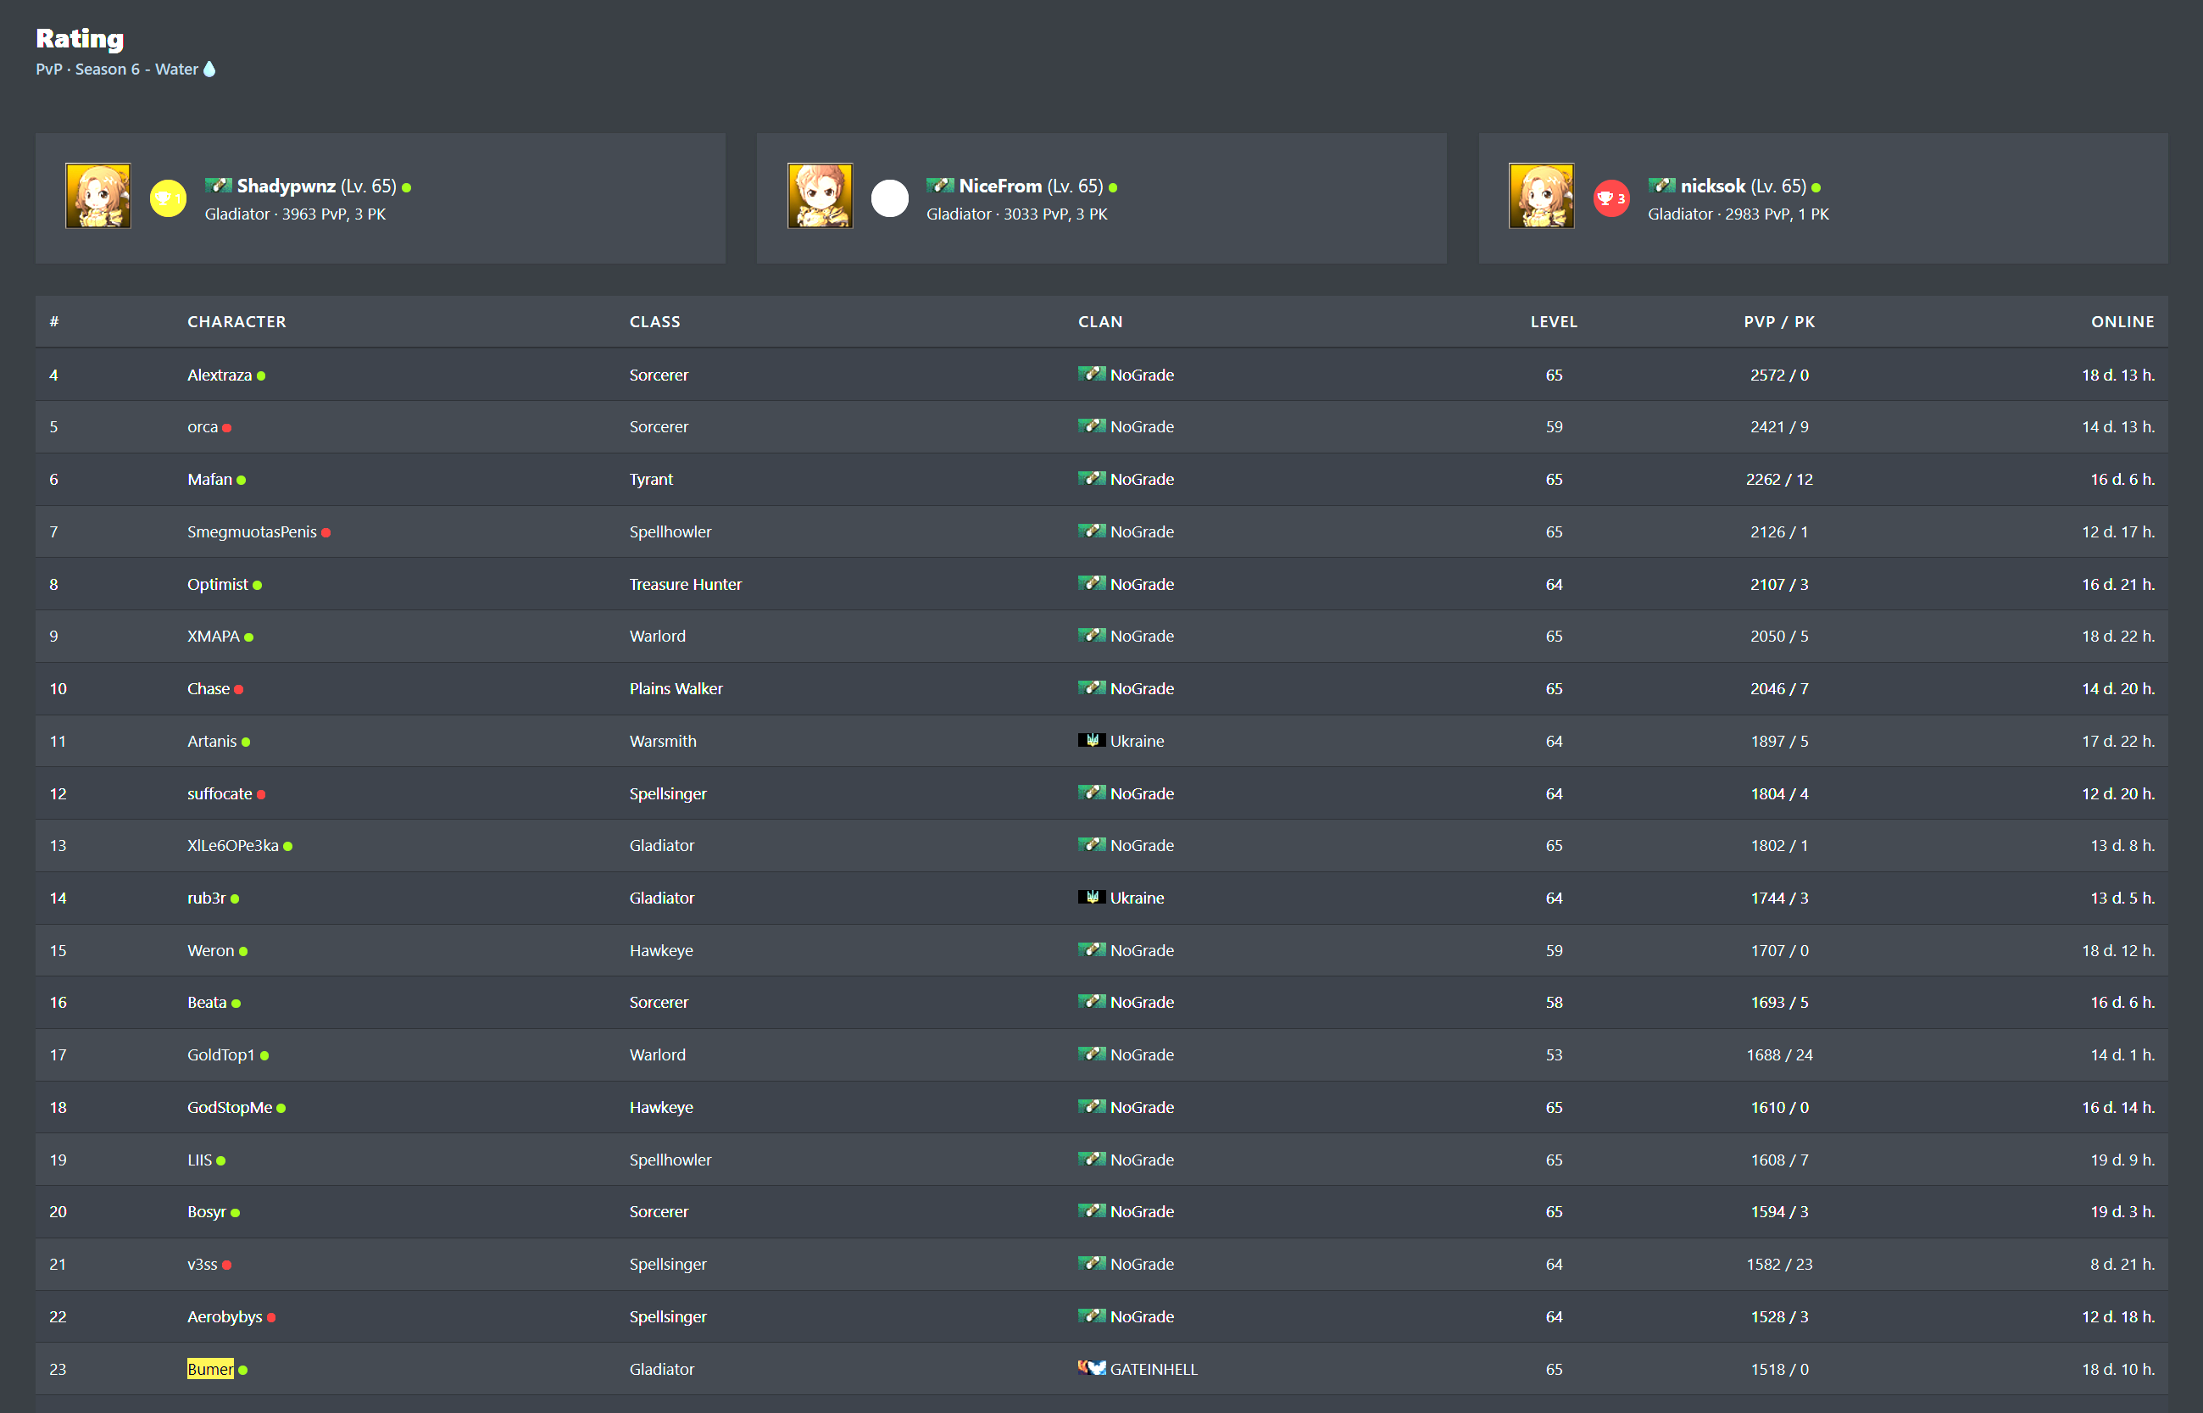Click the Ukraine clan crest in Artanis row

click(1091, 741)
